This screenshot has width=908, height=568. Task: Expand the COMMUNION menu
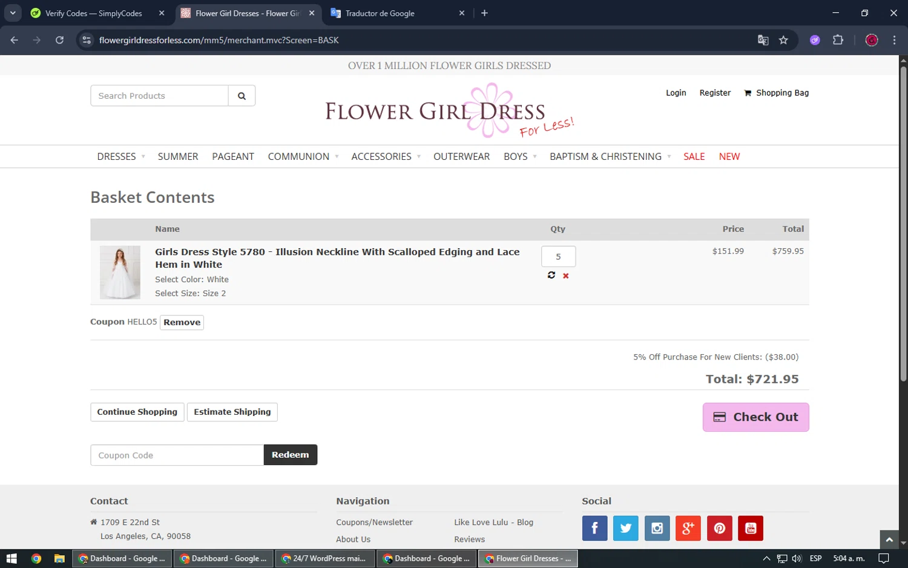[x=303, y=156]
